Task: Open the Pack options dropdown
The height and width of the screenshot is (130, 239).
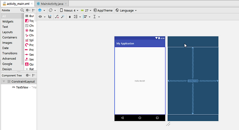Action: coord(77,17)
